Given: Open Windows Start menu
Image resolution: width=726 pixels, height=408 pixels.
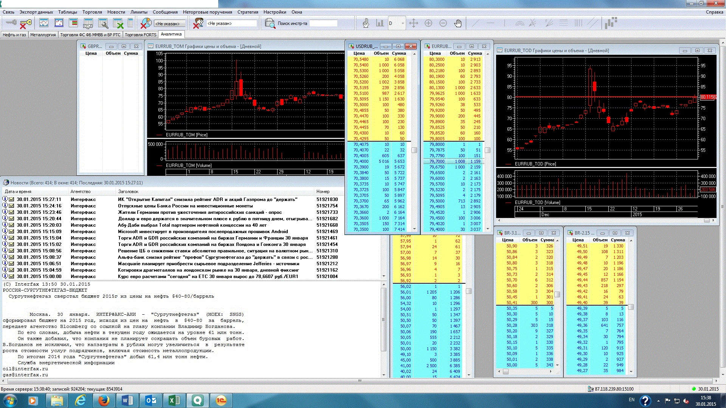Looking at the screenshot, I should 9,400.
